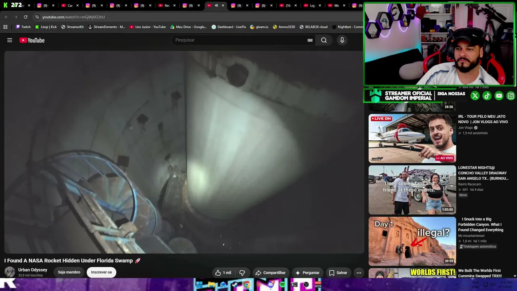Open Spotify from the taskbar
517x291 pixels.
[282, 285]
